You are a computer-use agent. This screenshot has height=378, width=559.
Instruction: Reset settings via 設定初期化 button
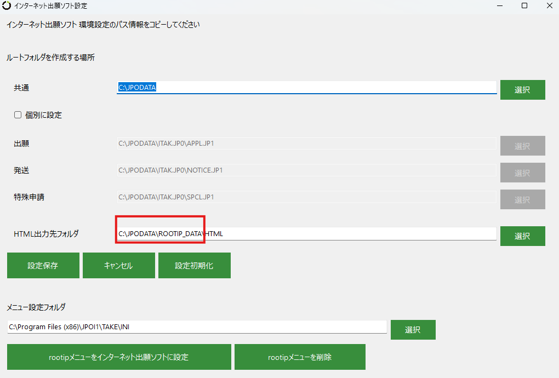point(195,265)
